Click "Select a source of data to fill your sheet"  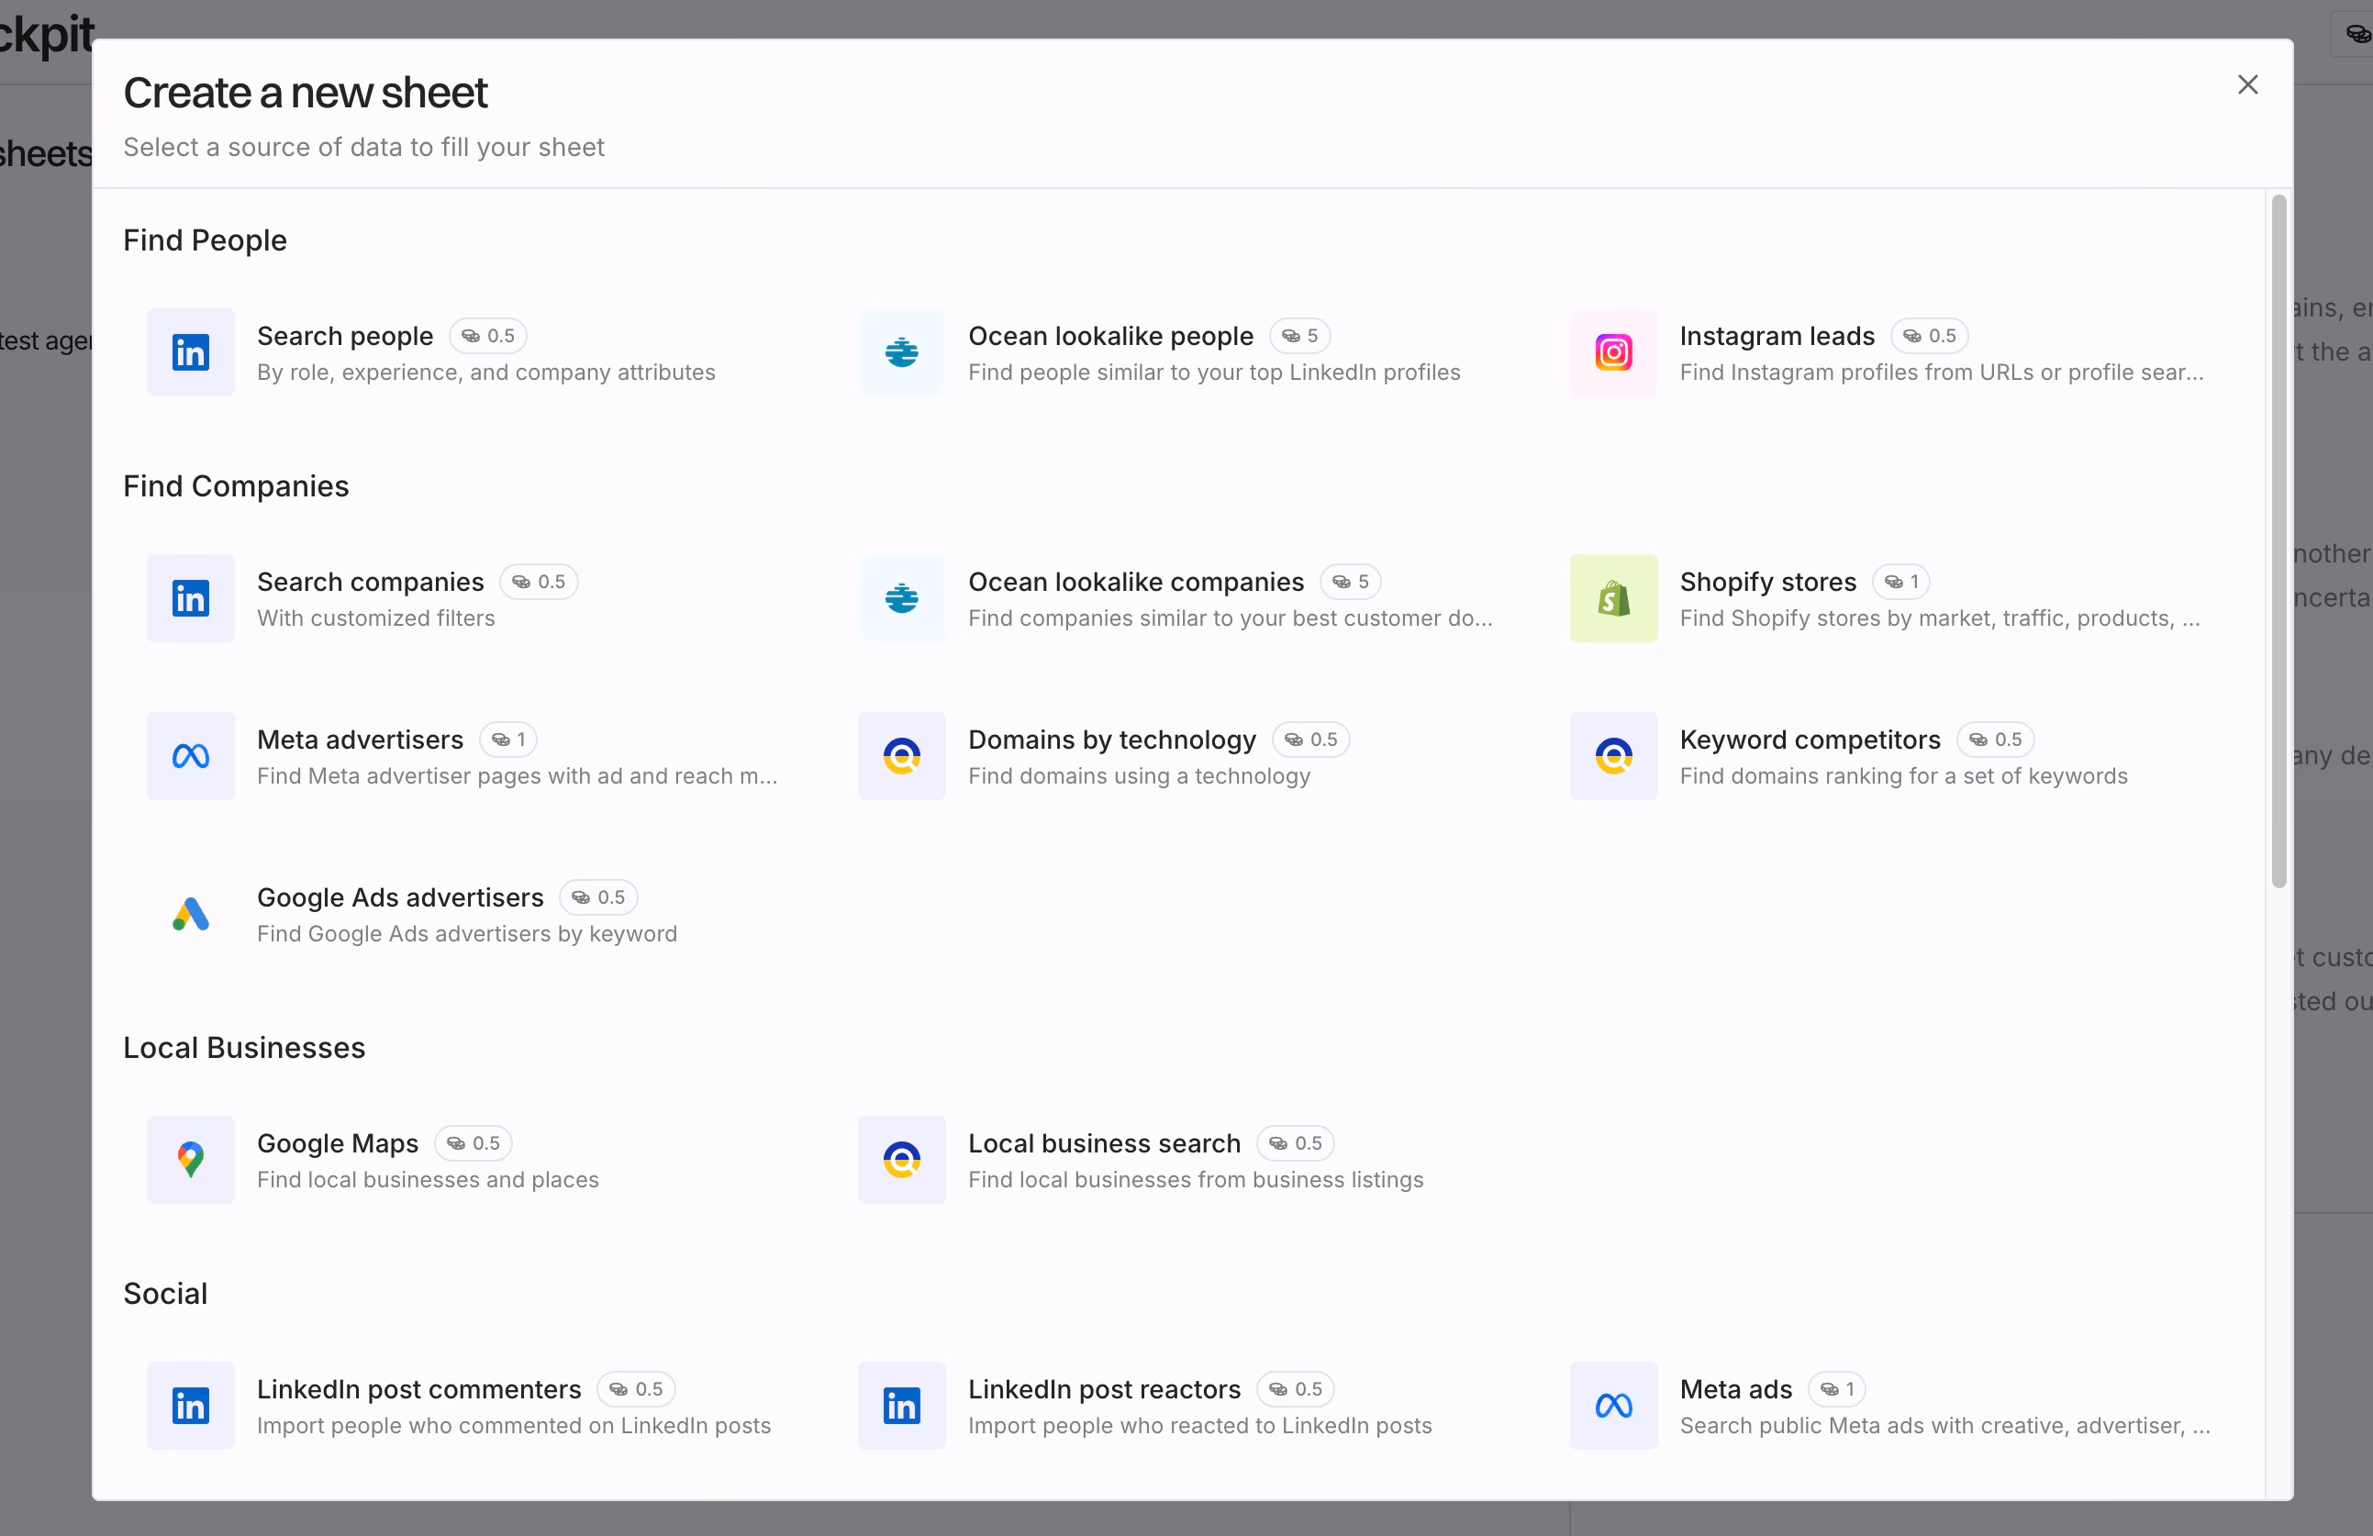pyautogui.click(x=364, y=148)
